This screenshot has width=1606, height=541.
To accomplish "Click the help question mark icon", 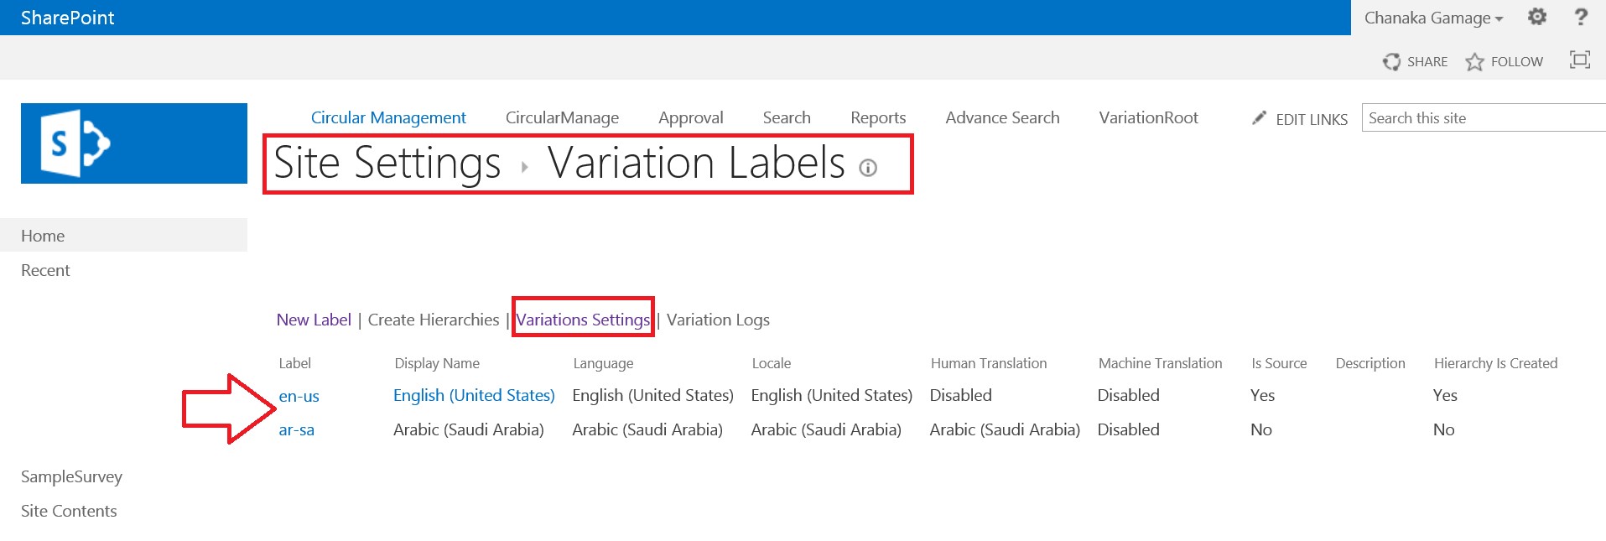I will coord(1581,17).
